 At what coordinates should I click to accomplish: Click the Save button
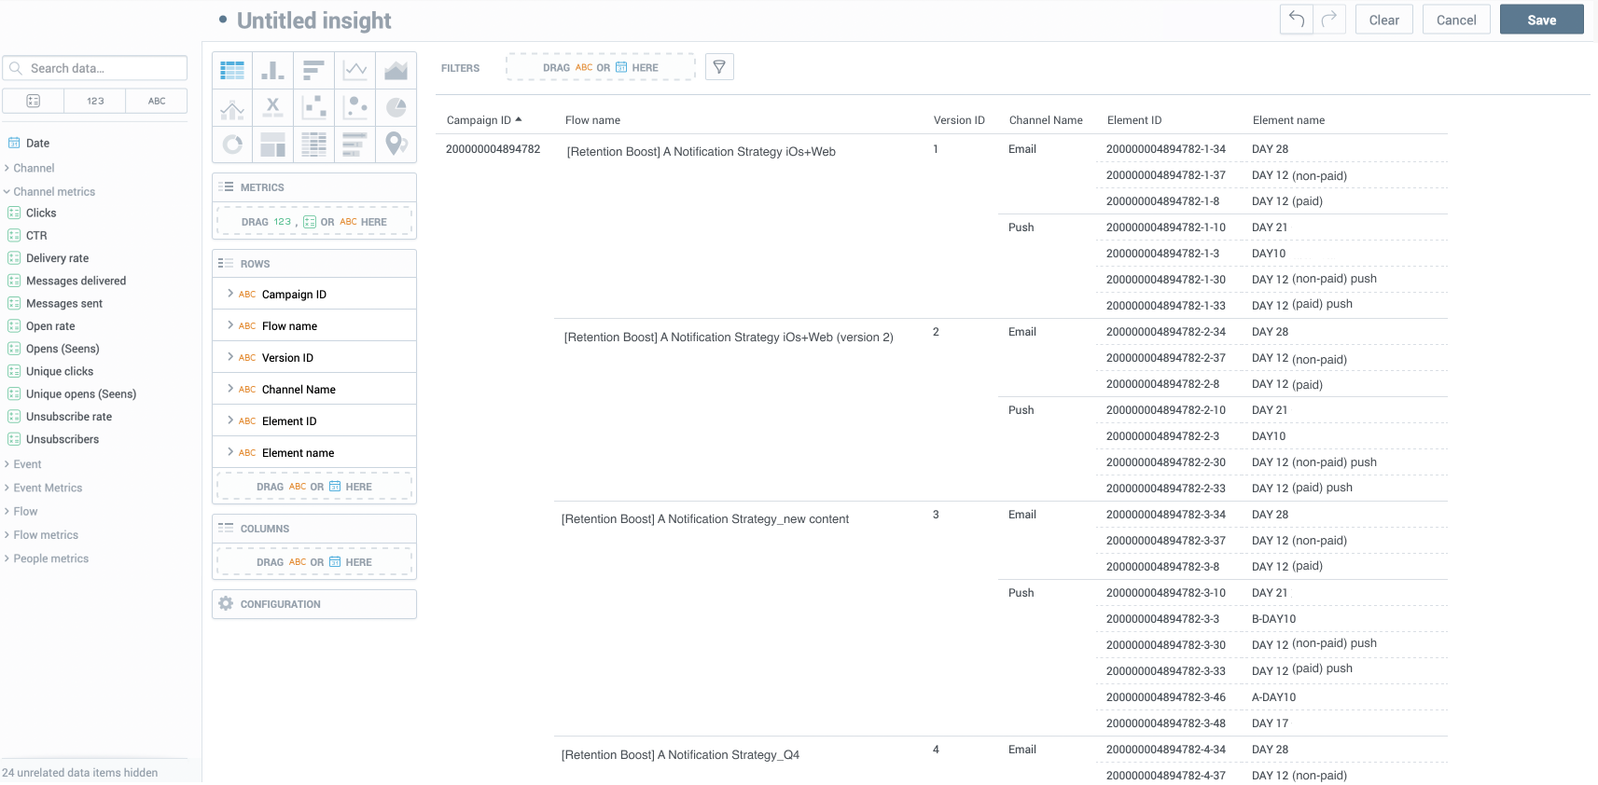pyautogui.click(x=1541, y=20)
